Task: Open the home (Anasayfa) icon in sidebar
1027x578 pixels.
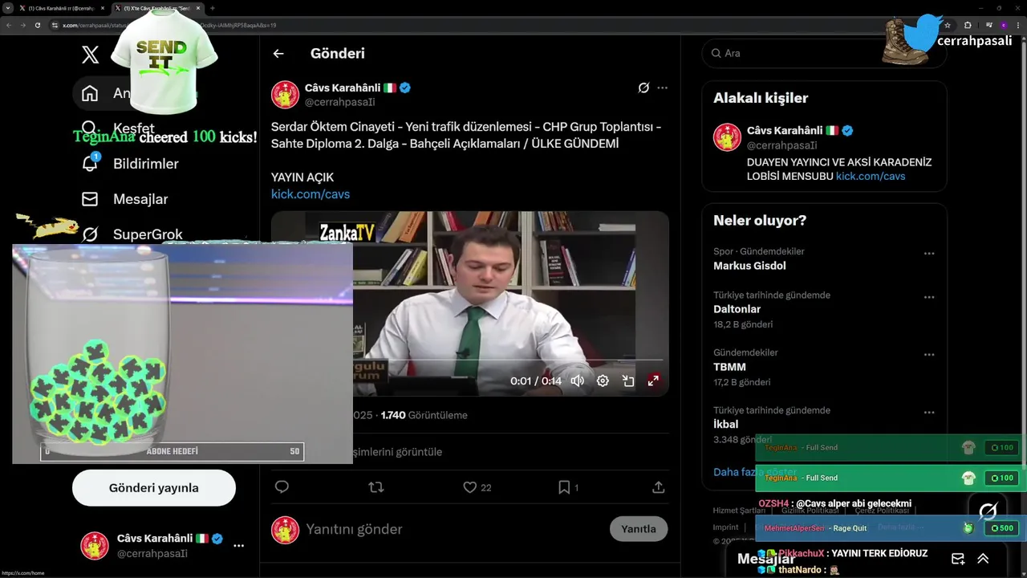Action: [x=90, y=93]
